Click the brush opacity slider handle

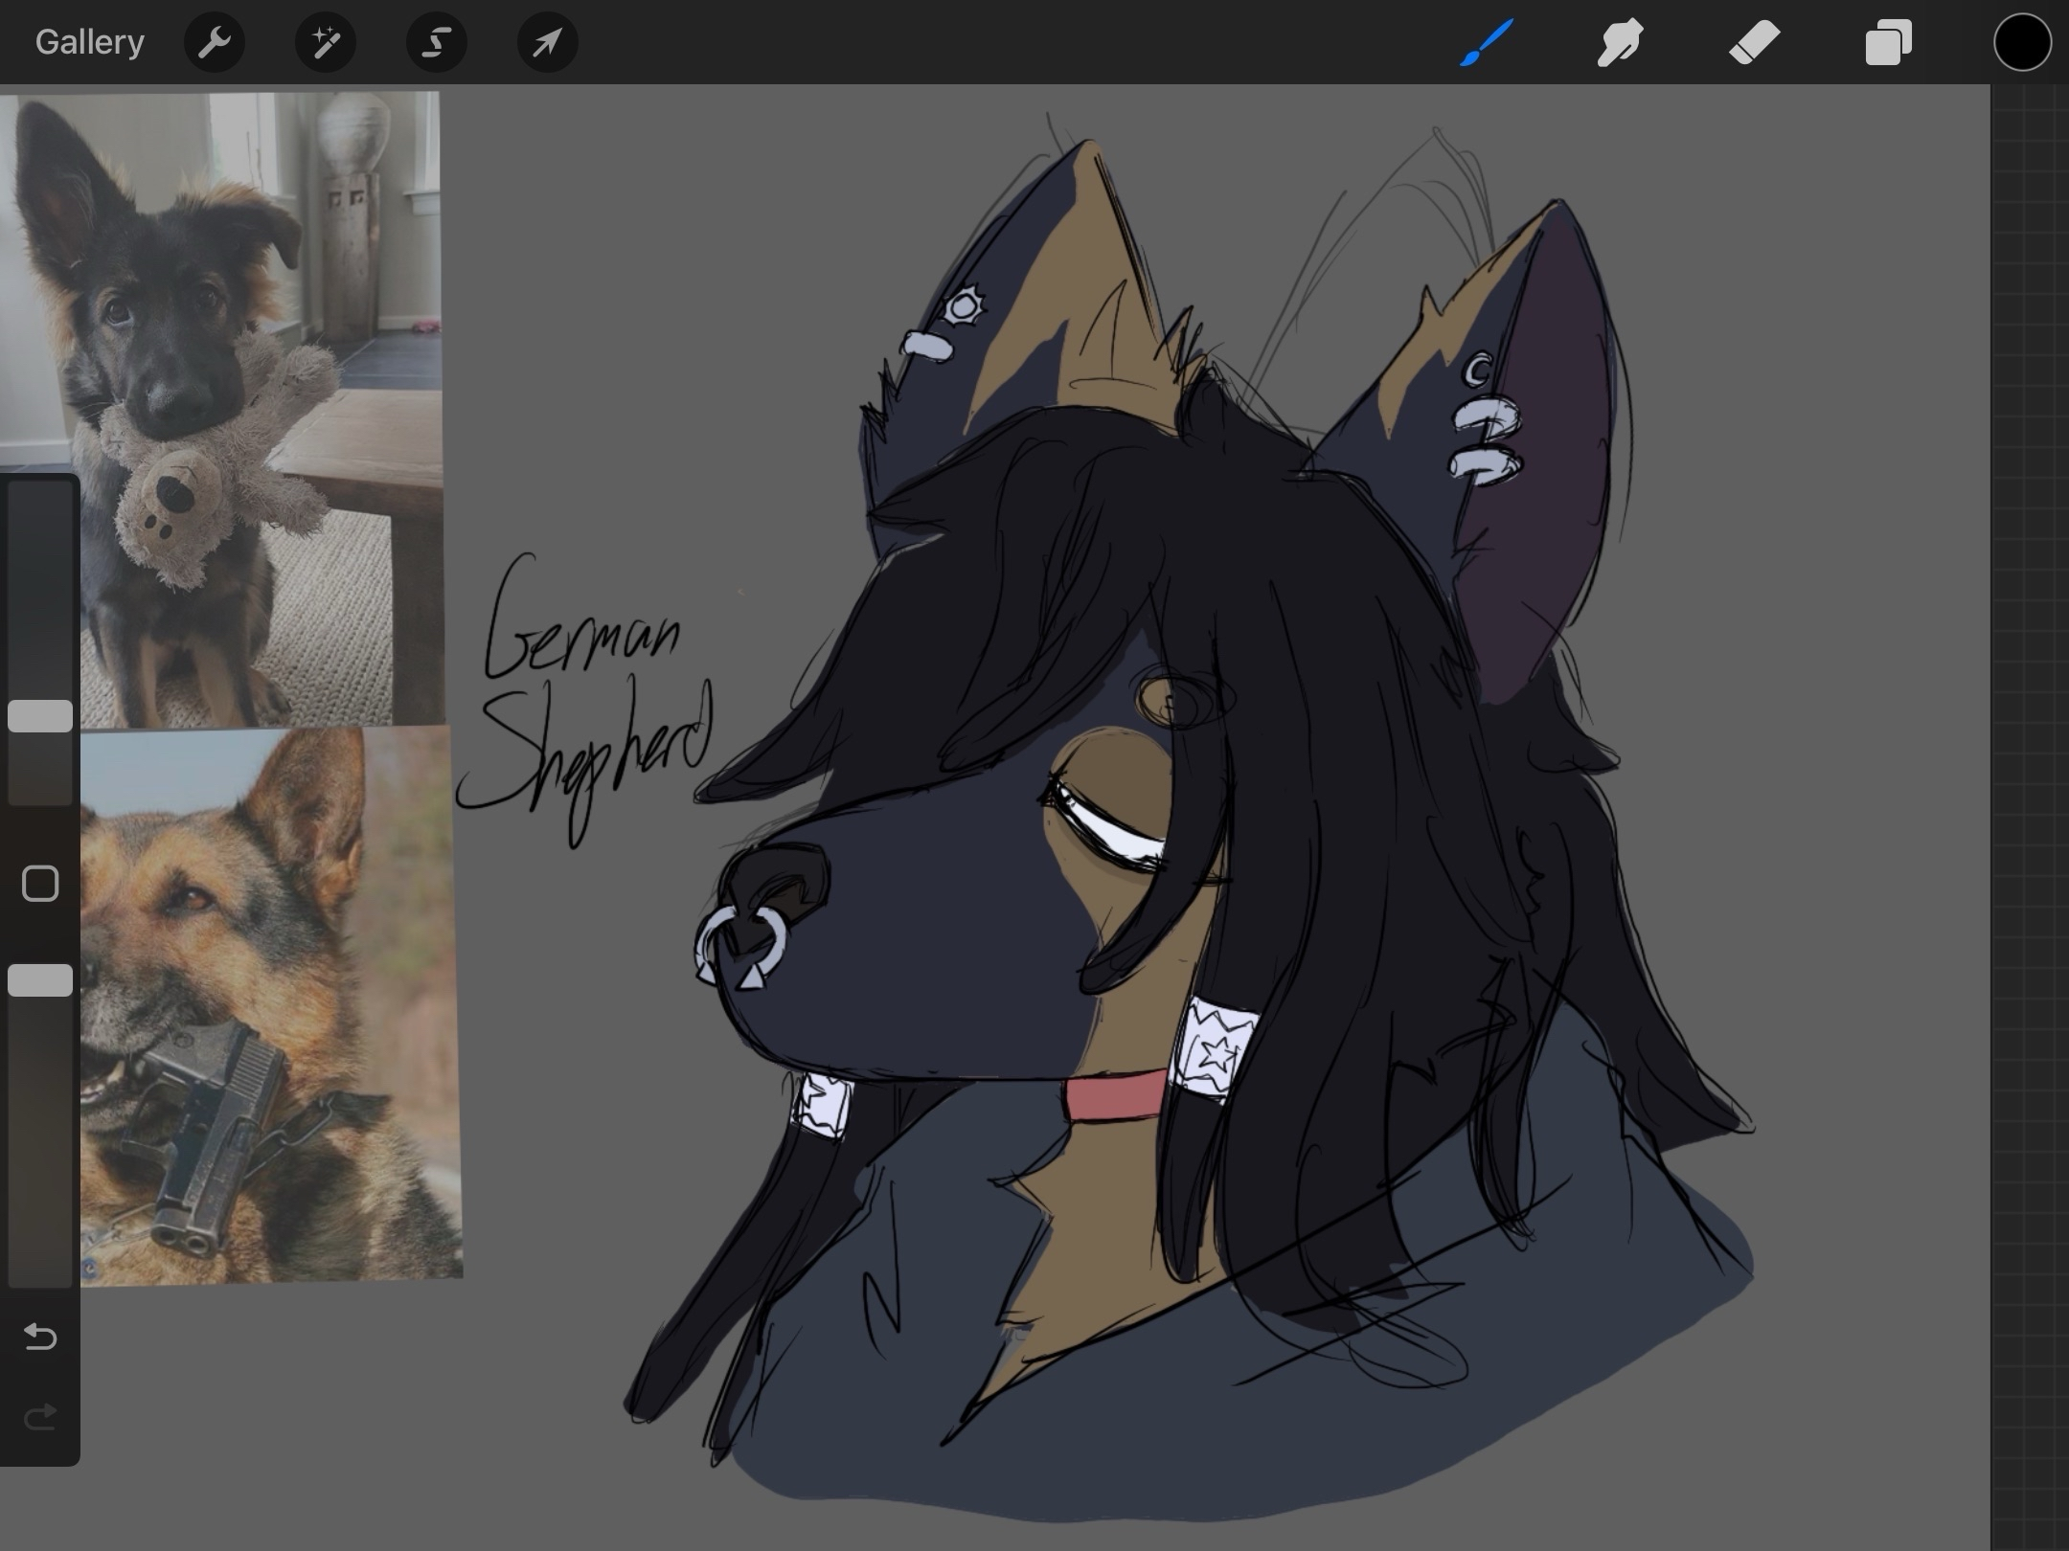click(x=40, y=980)
